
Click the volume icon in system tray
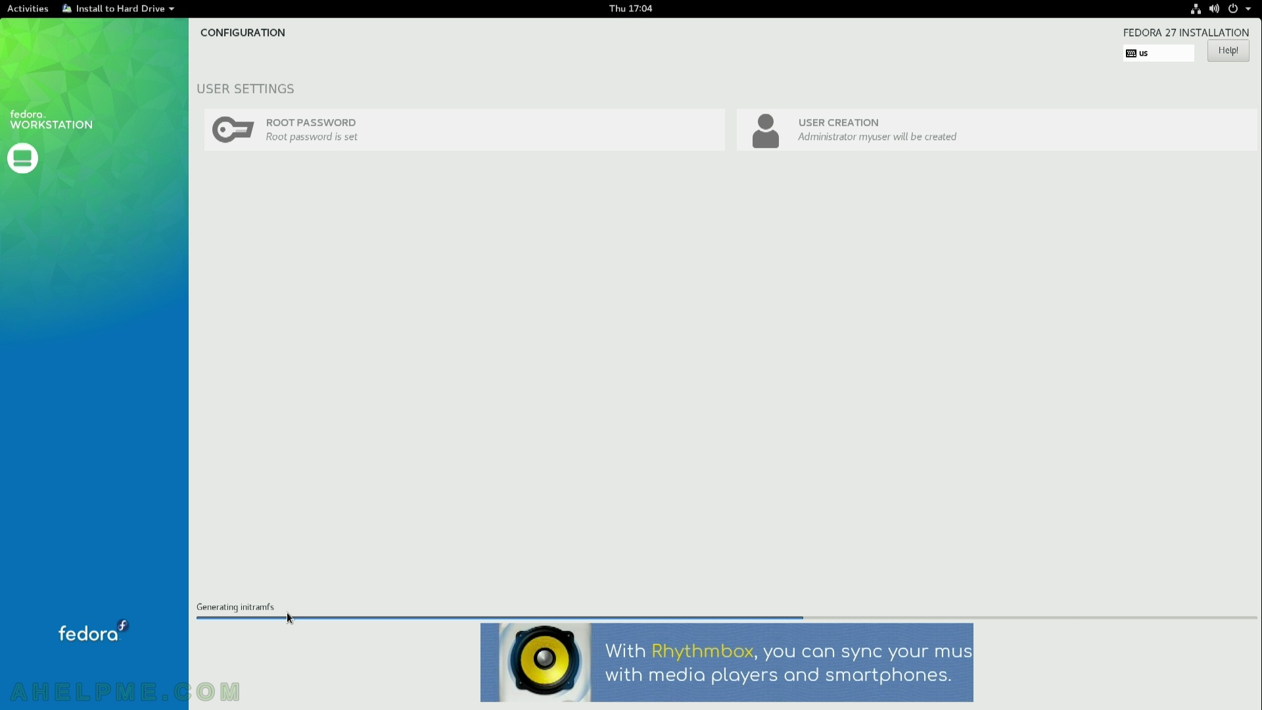(x=1214, y=8)
